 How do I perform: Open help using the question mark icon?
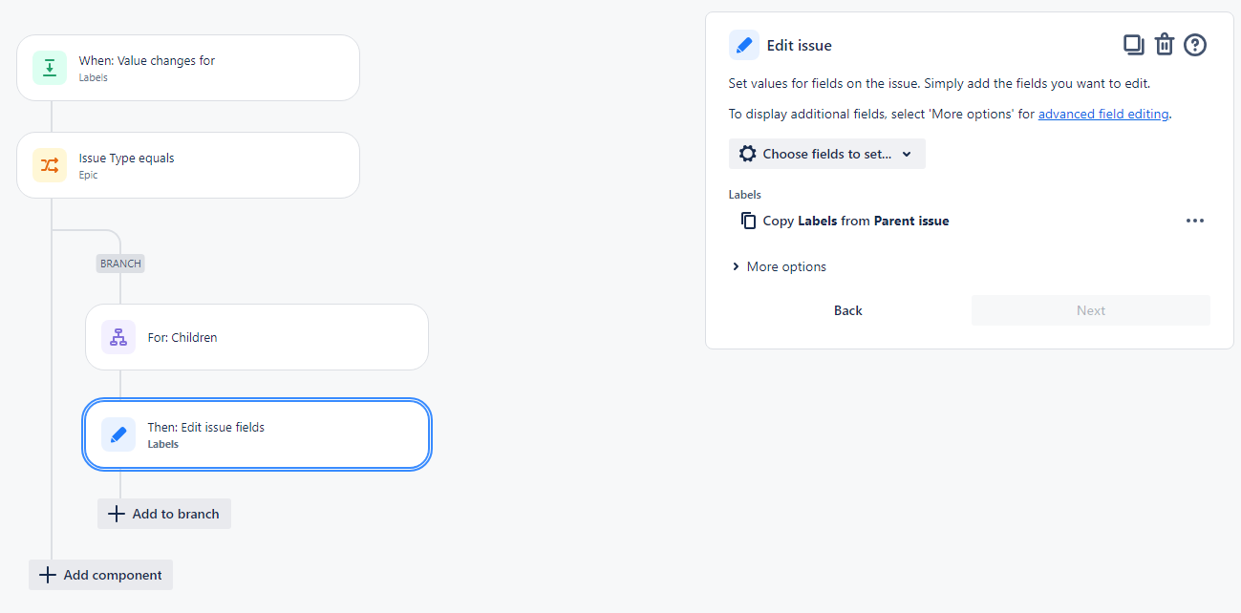pos(1194,44)
